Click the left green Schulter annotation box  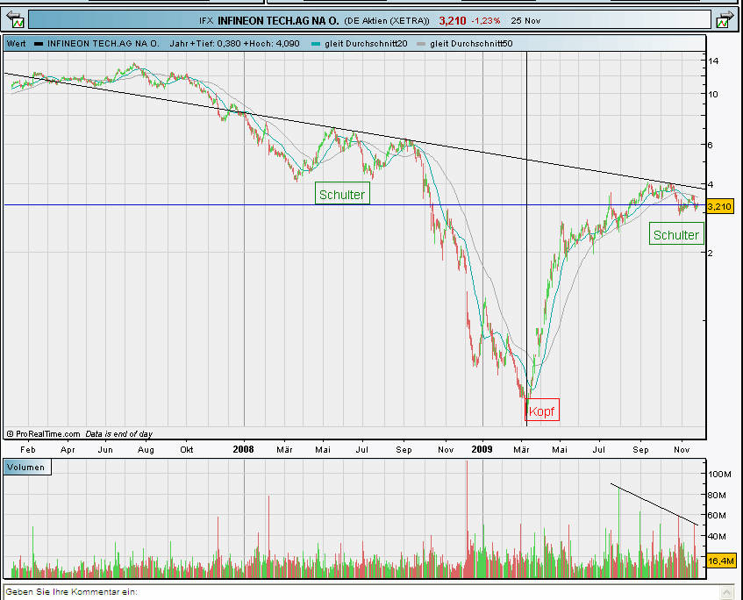point(342,194)
